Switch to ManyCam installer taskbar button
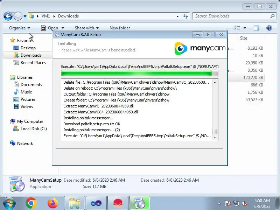 click(140, 203)
